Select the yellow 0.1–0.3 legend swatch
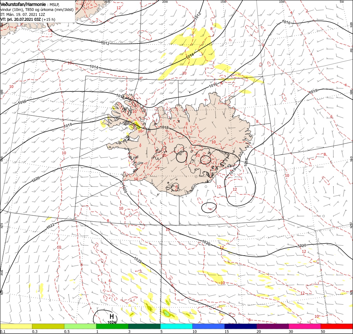Image resolution: width=353 pixels, height=334 pixels. (16, 326)
